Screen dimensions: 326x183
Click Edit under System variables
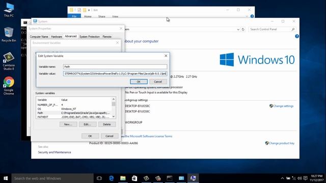pyautogui.click(x=88, y=124)
